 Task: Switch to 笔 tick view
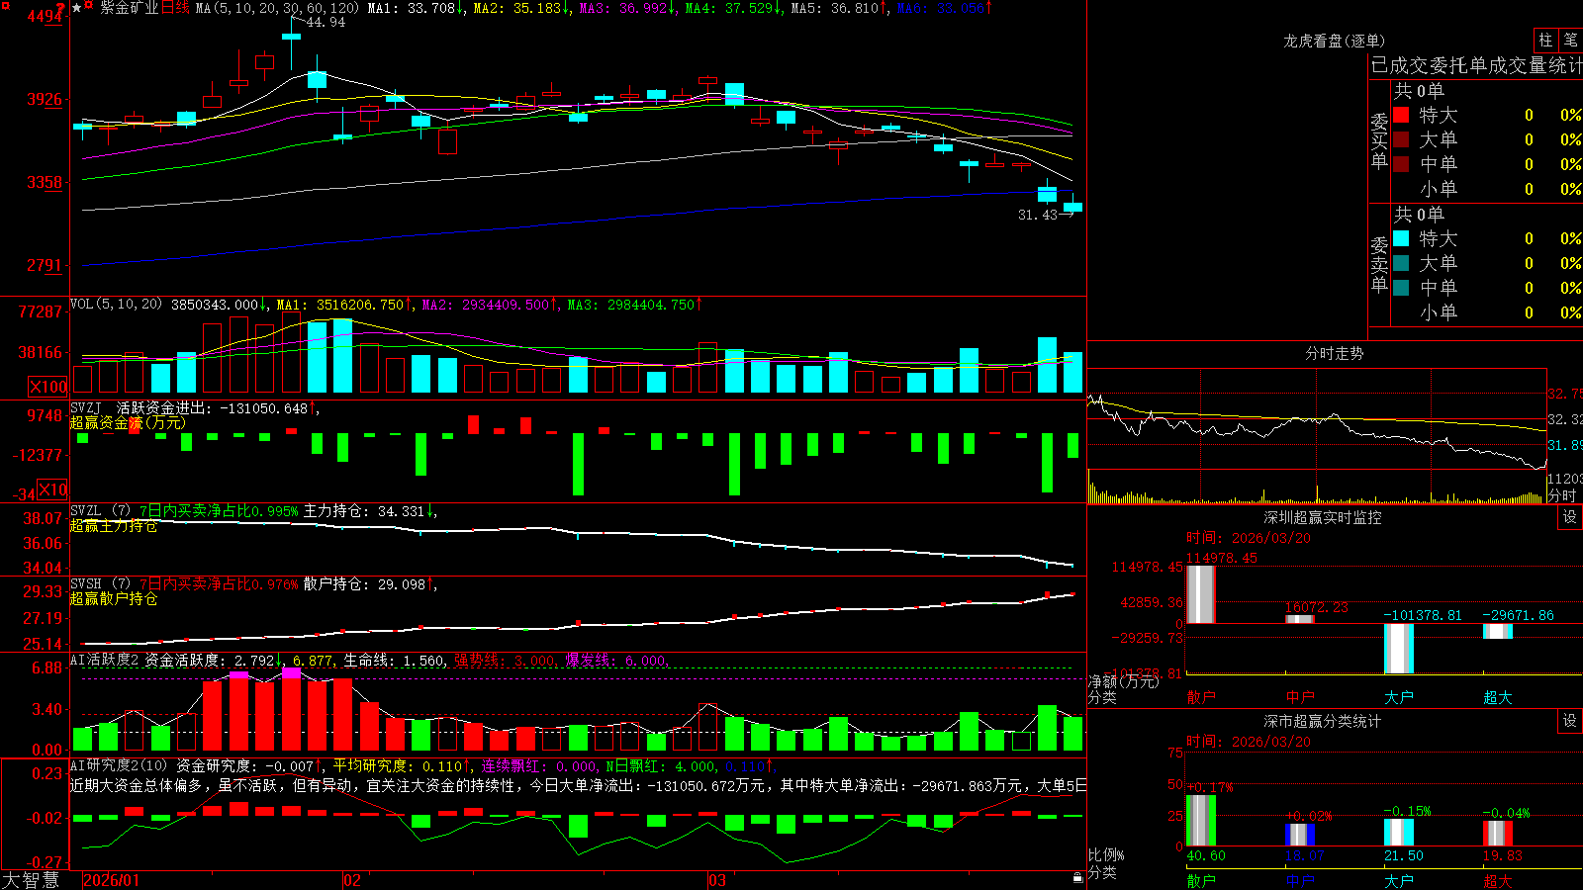coord(1570,40)
